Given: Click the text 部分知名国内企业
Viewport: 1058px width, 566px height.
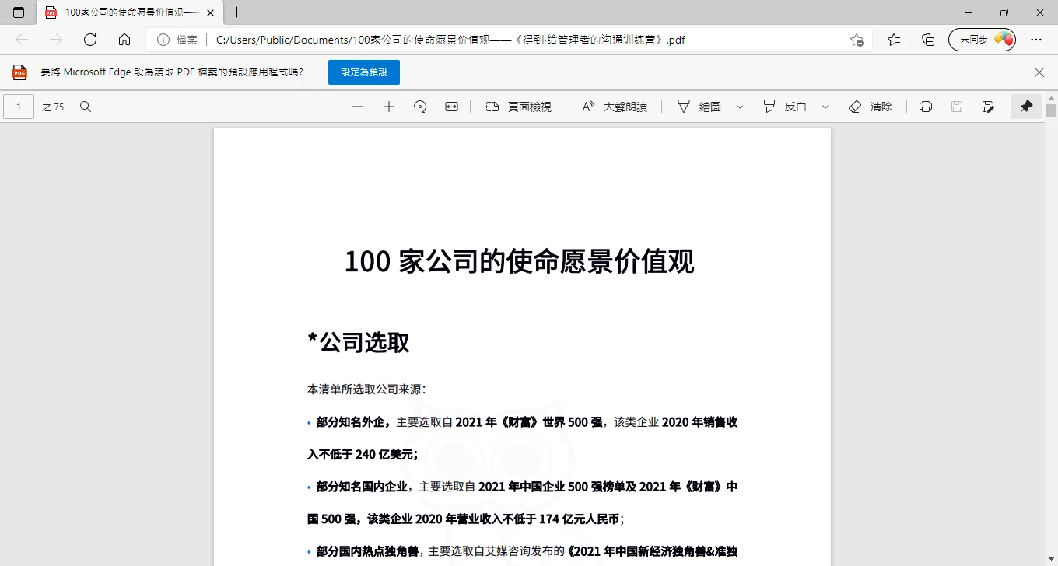Looking at the screenshot, I should [x=362, y=487].
